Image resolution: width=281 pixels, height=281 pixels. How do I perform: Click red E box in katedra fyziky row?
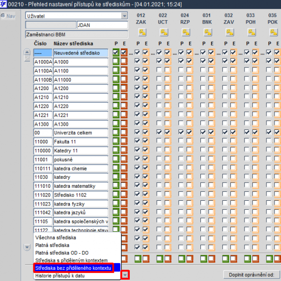point(124,203)
